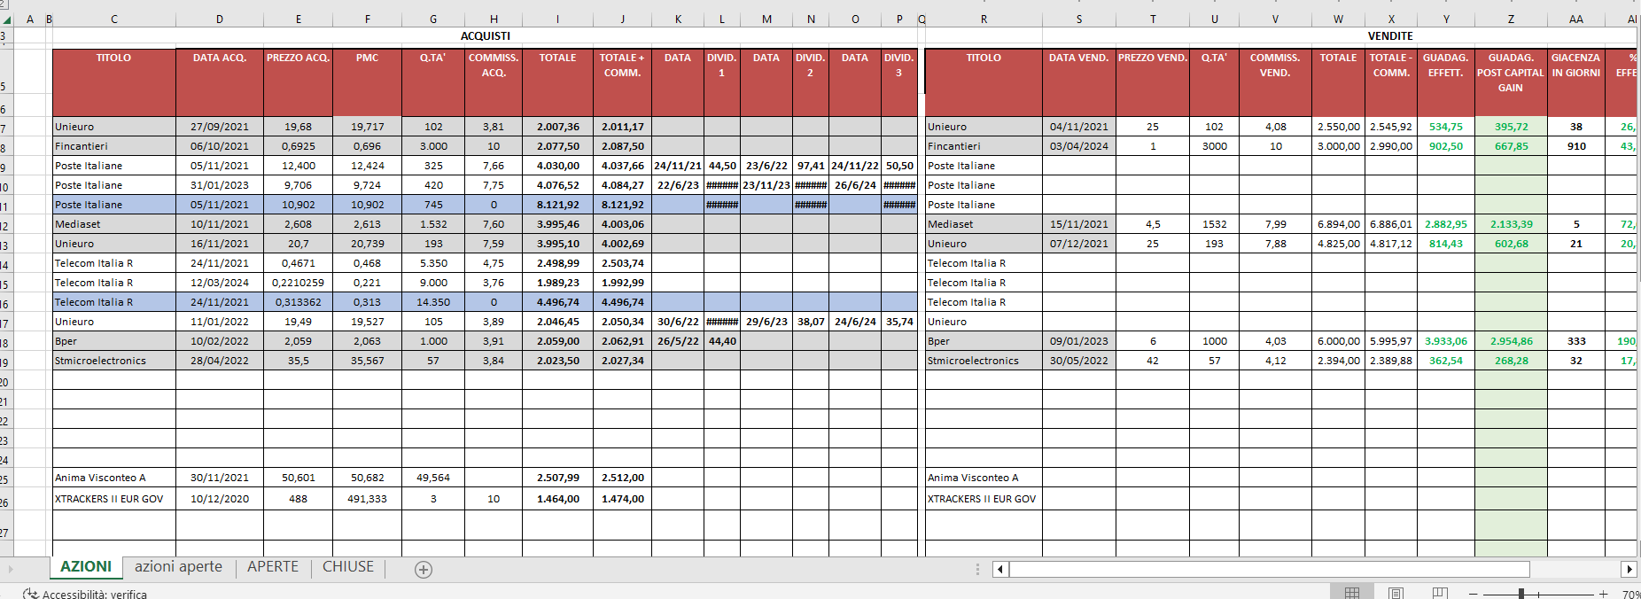Click the days-held value 910

pyautogui.click(x=1575, y=146)
